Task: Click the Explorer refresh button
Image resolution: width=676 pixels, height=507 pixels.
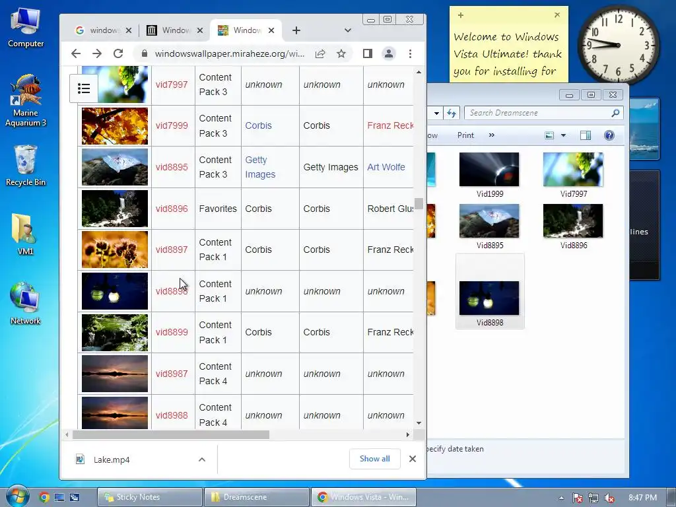Action: click(452, 113)
